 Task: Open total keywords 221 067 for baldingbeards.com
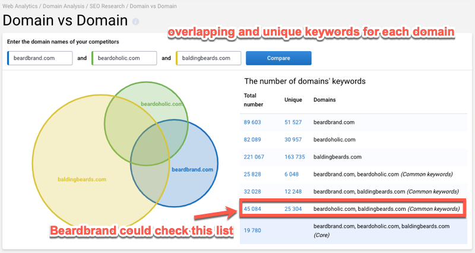point(254,157)
